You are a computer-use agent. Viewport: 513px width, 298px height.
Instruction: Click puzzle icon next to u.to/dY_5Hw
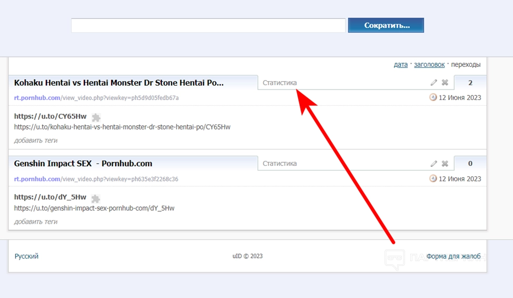click(95, 198)
